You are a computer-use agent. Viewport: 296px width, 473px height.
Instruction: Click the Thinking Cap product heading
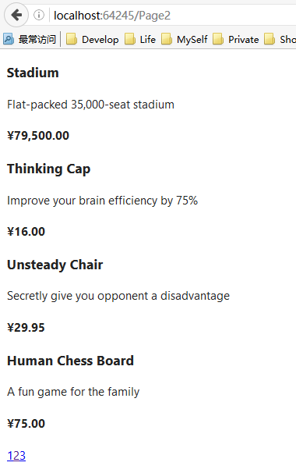pos(49,169)
